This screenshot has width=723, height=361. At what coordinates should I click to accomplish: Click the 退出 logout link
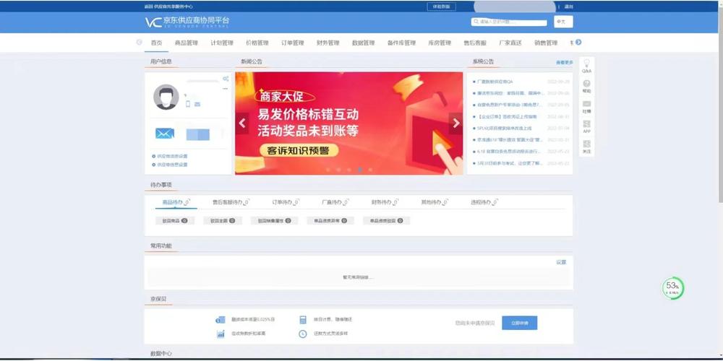(x=569, y=6)
